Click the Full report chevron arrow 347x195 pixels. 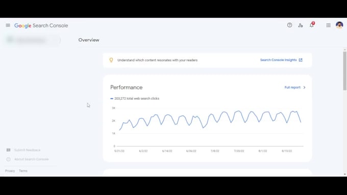coord(304,88)
